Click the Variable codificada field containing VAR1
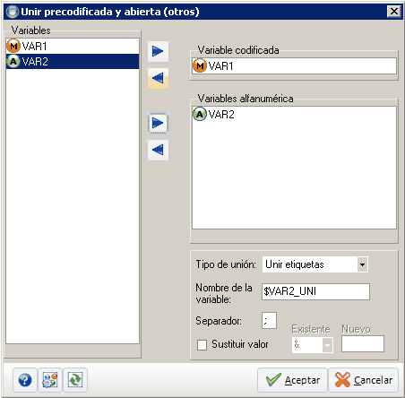This screenshot has width=405, height=398. coord(294,65)
